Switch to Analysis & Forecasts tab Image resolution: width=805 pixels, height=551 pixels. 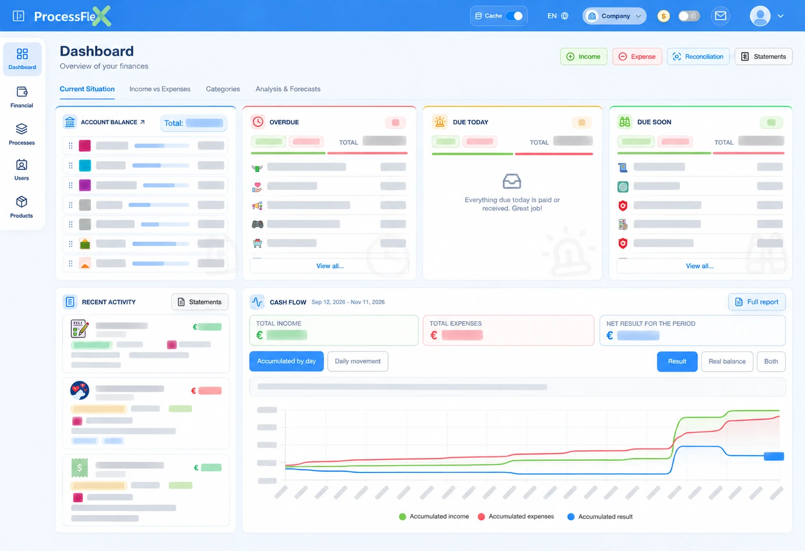288,89
